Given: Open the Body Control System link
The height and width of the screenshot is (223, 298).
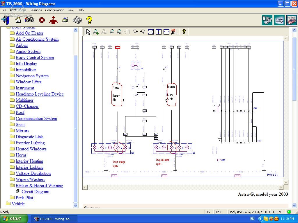Looking at the screenshot, I should [x=35, y=57].
